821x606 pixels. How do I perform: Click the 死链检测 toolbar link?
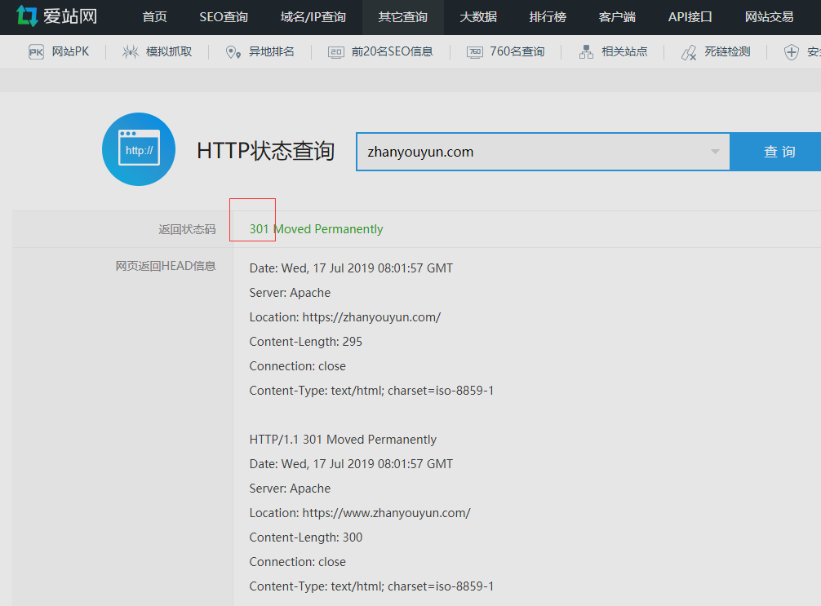[727, 52]
